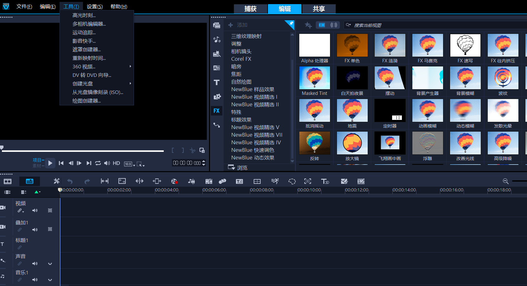Toggle the 叠加1 track speaker

point(35,230)
